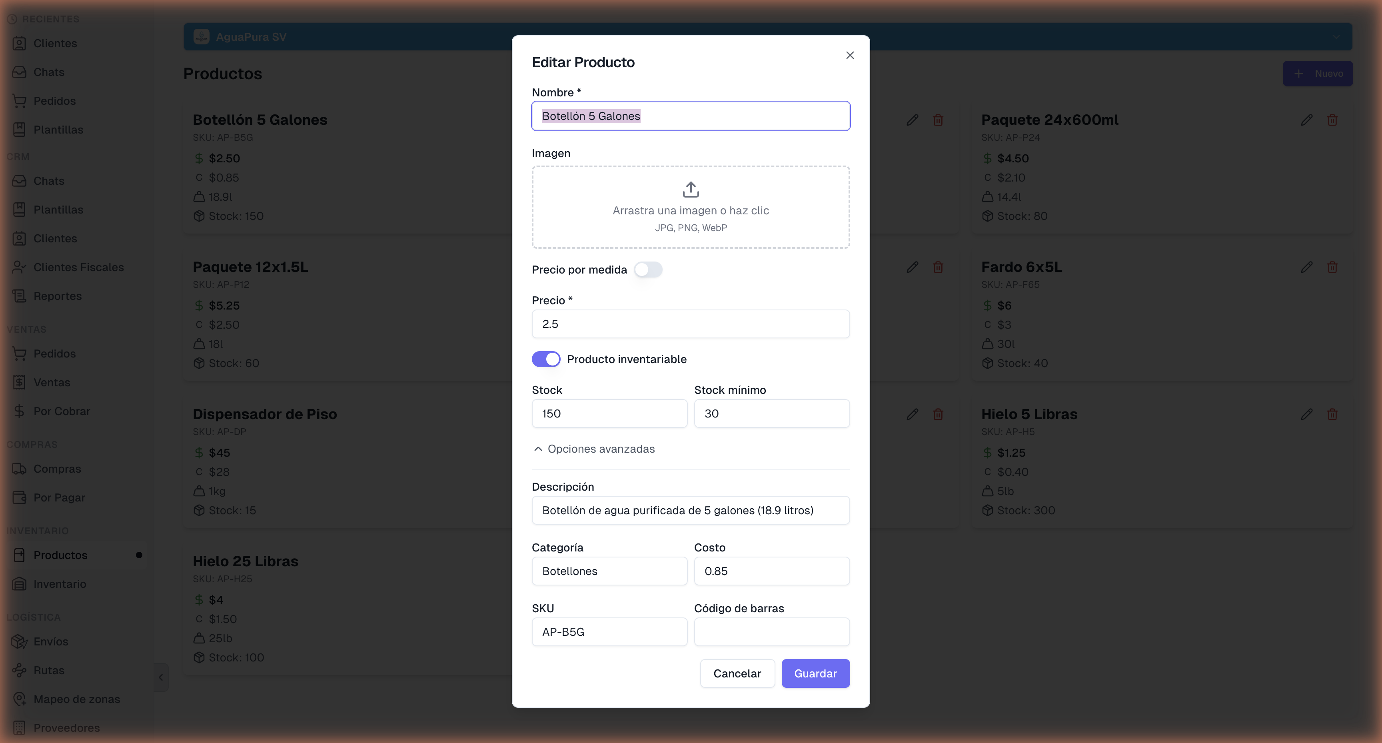Click the trash icon for Hielo 5 Libras
The width and height of the screenshot is (1382, 743).
[x=1332, y=414]
